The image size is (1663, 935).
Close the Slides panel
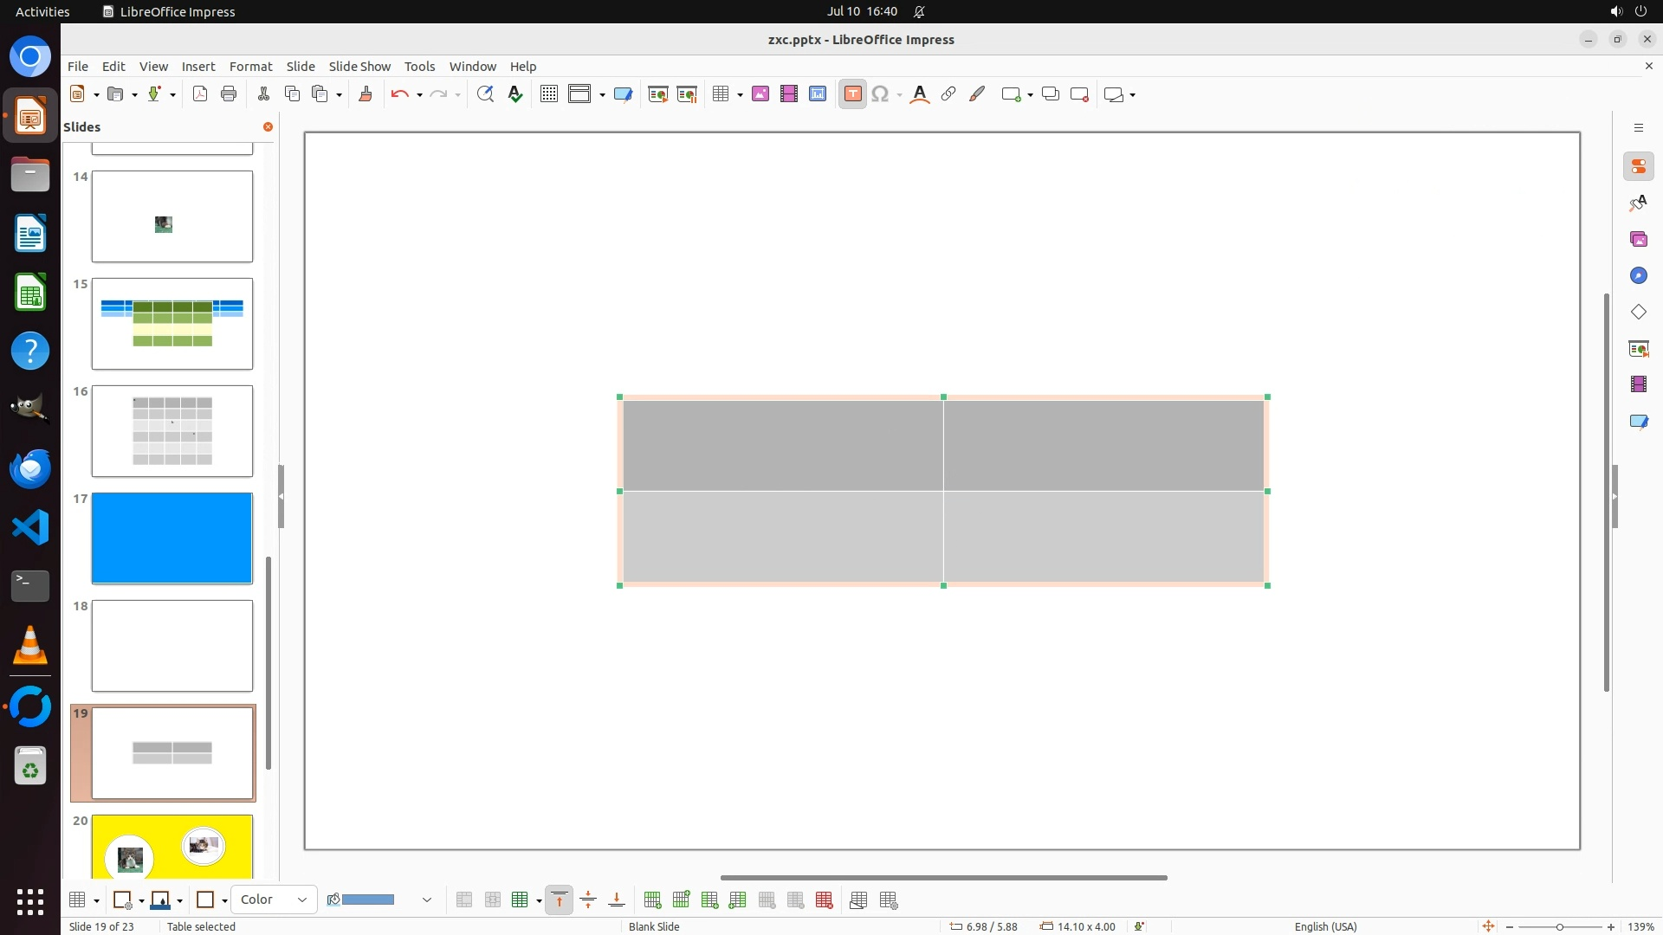268,126
